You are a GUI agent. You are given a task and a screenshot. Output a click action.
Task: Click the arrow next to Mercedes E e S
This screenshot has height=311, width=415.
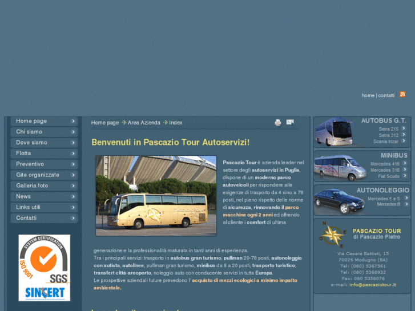click(x=406, y=198)
